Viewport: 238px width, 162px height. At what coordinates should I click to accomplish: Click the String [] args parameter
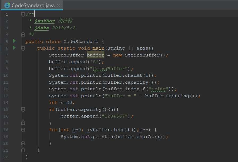tap(128, 48)
